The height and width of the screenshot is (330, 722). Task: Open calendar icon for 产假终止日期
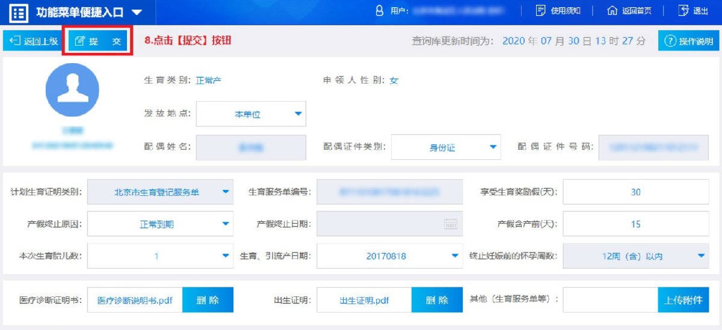coord(451,224)
